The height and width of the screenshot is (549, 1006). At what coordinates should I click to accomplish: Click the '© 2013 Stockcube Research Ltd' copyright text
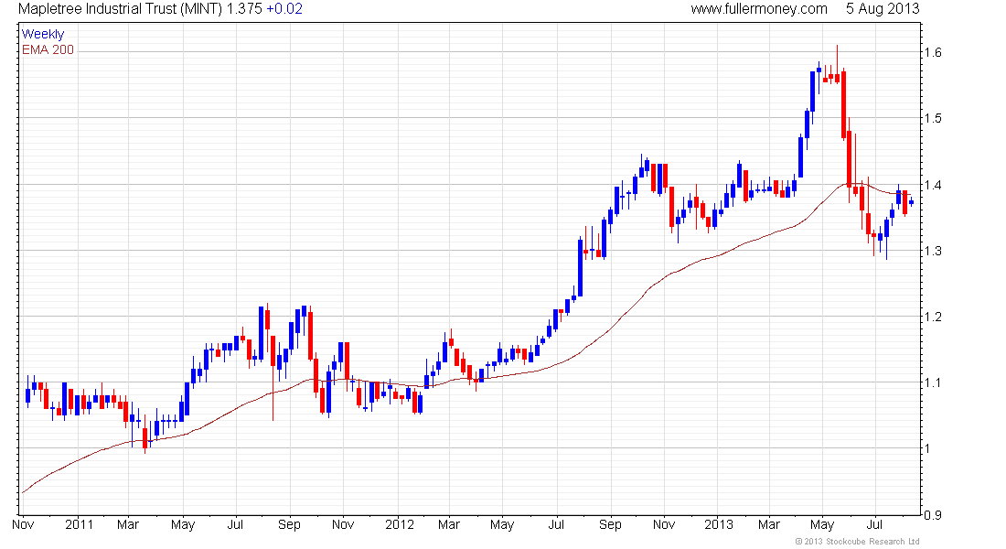coord(857,542)
